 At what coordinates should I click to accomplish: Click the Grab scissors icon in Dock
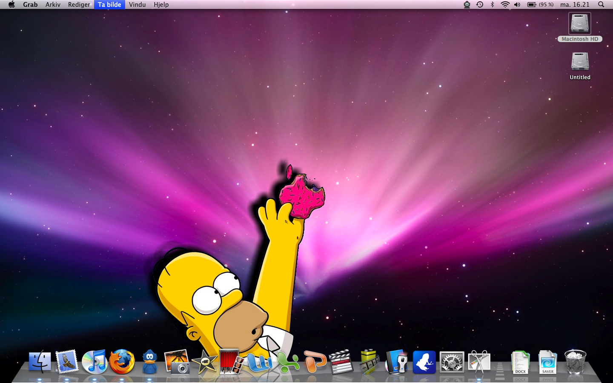tap(479, 362)
